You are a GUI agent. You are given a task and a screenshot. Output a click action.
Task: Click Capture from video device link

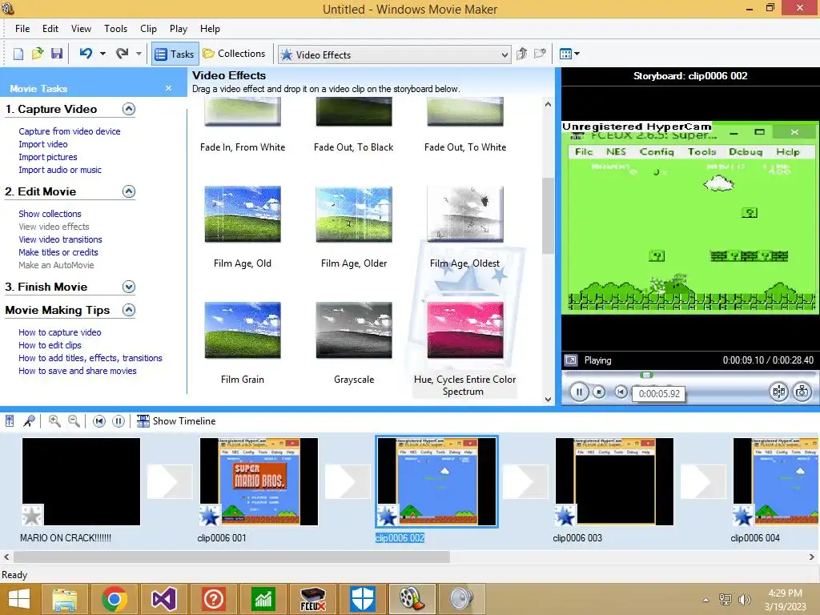pos(70,131)
